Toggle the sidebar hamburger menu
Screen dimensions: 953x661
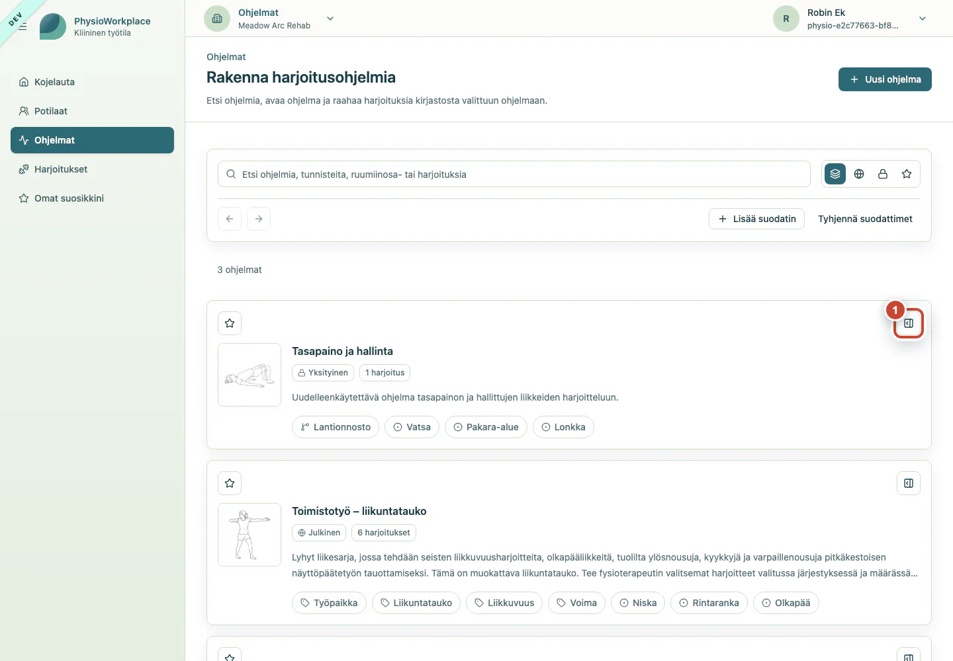coord(23,26)
